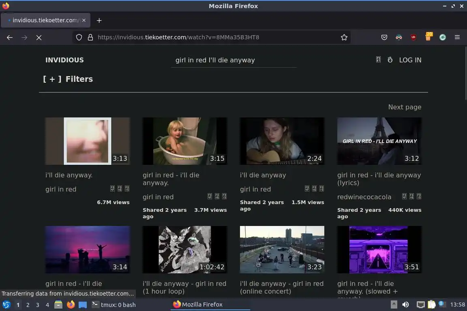Click '3.7M views' text

click(210, 210)
